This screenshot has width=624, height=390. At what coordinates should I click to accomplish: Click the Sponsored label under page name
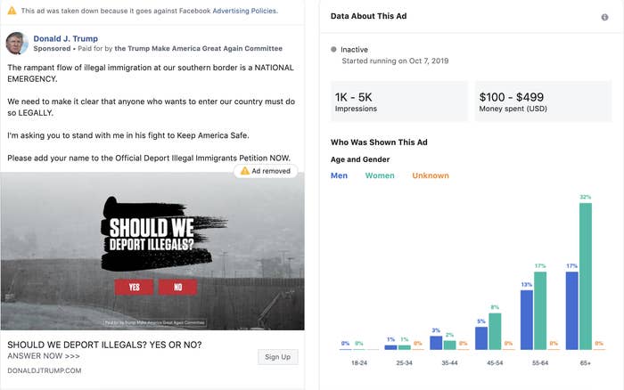pyautogui.click(x=52, y=48)
